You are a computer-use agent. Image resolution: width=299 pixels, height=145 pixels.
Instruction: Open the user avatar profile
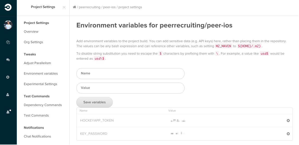[8, 25]
